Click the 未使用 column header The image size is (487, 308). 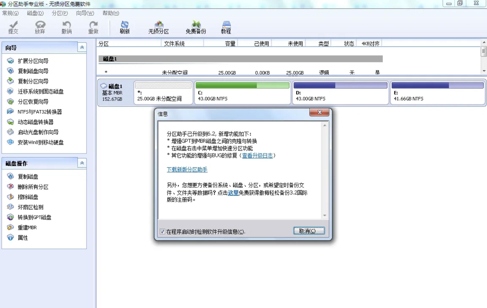pyautogui.click(x=288, y=43)
